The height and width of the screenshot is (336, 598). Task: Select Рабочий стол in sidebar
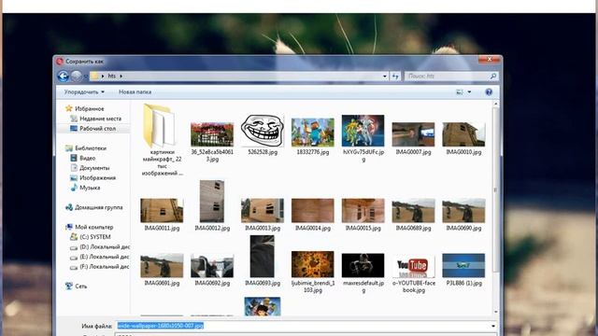pos(93,129)
